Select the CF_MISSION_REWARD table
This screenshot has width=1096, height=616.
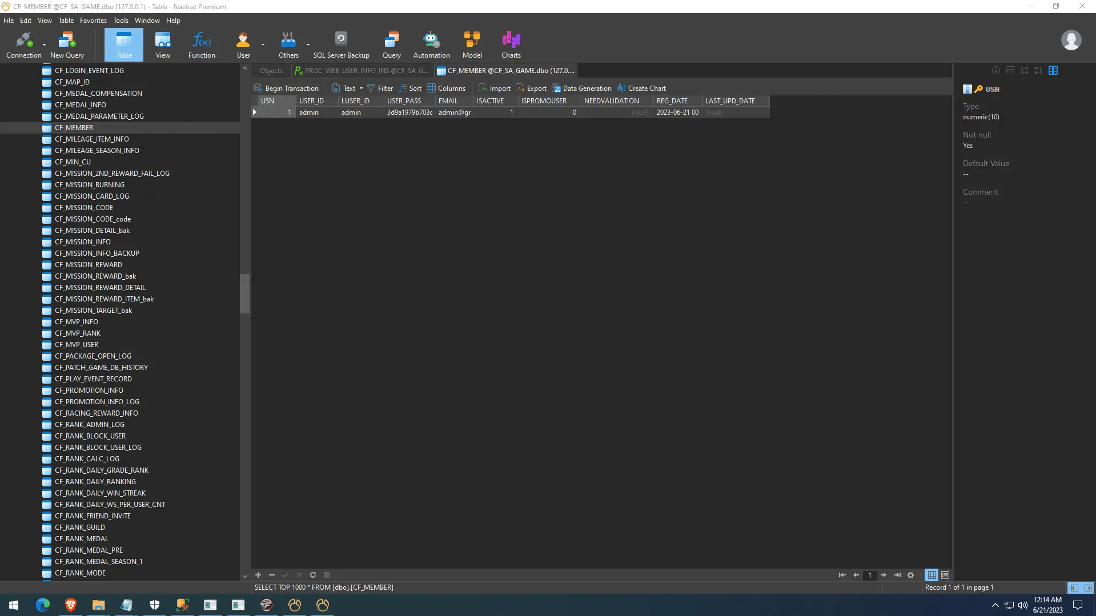pyautogui.click(x=88, y=265)
